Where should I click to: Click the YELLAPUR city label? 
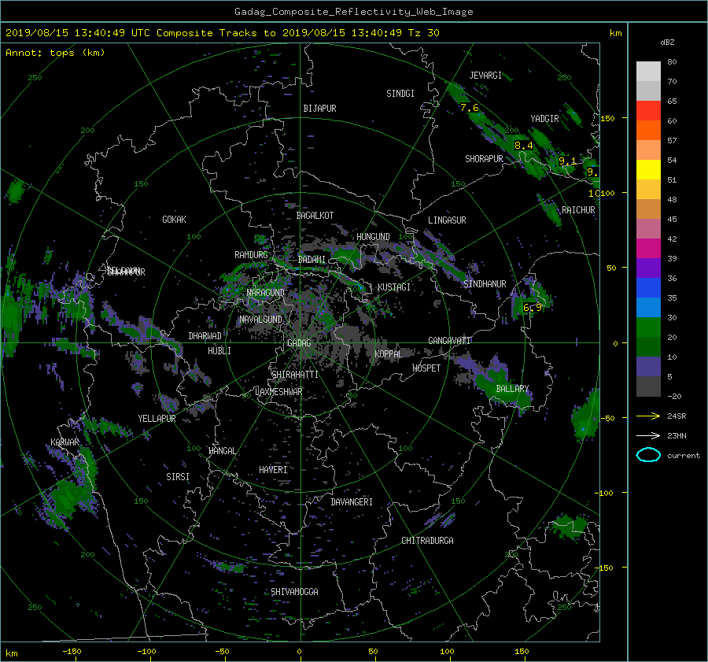(157, 419)
